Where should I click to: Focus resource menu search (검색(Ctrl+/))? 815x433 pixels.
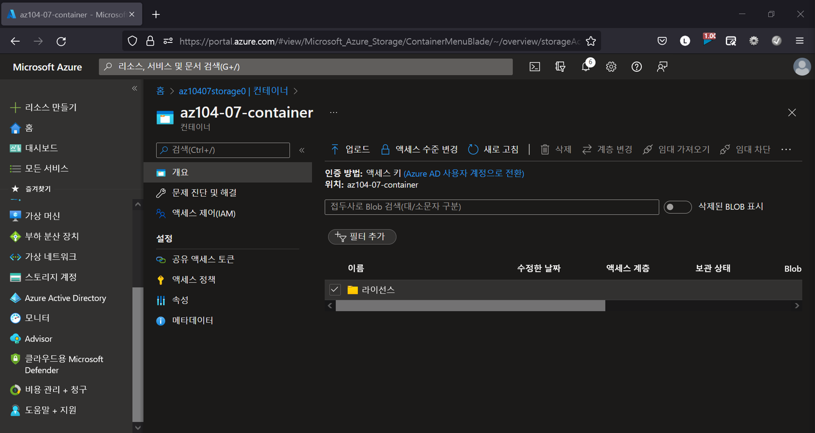[223, 150]
